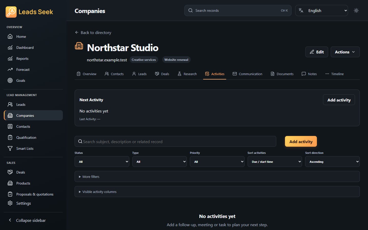Expand More filters
The width and height of the screenshot is (368, 230).
click(217, 177)
